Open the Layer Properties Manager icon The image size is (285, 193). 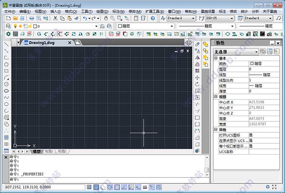point(9,26)
